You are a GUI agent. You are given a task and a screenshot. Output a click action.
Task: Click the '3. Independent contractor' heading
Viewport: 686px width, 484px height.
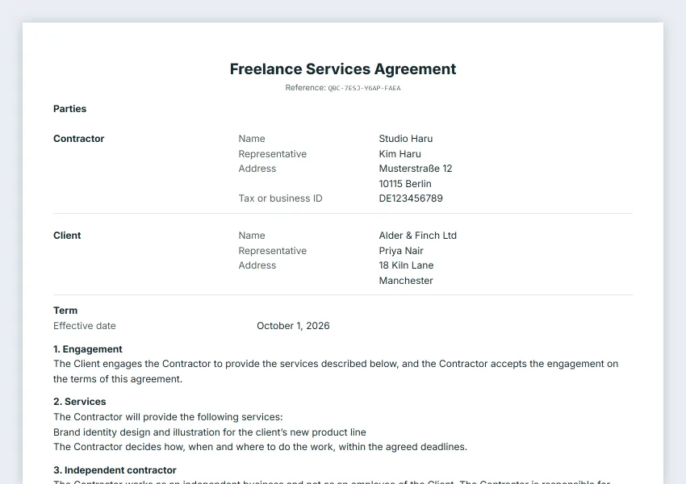coord(115,470)
